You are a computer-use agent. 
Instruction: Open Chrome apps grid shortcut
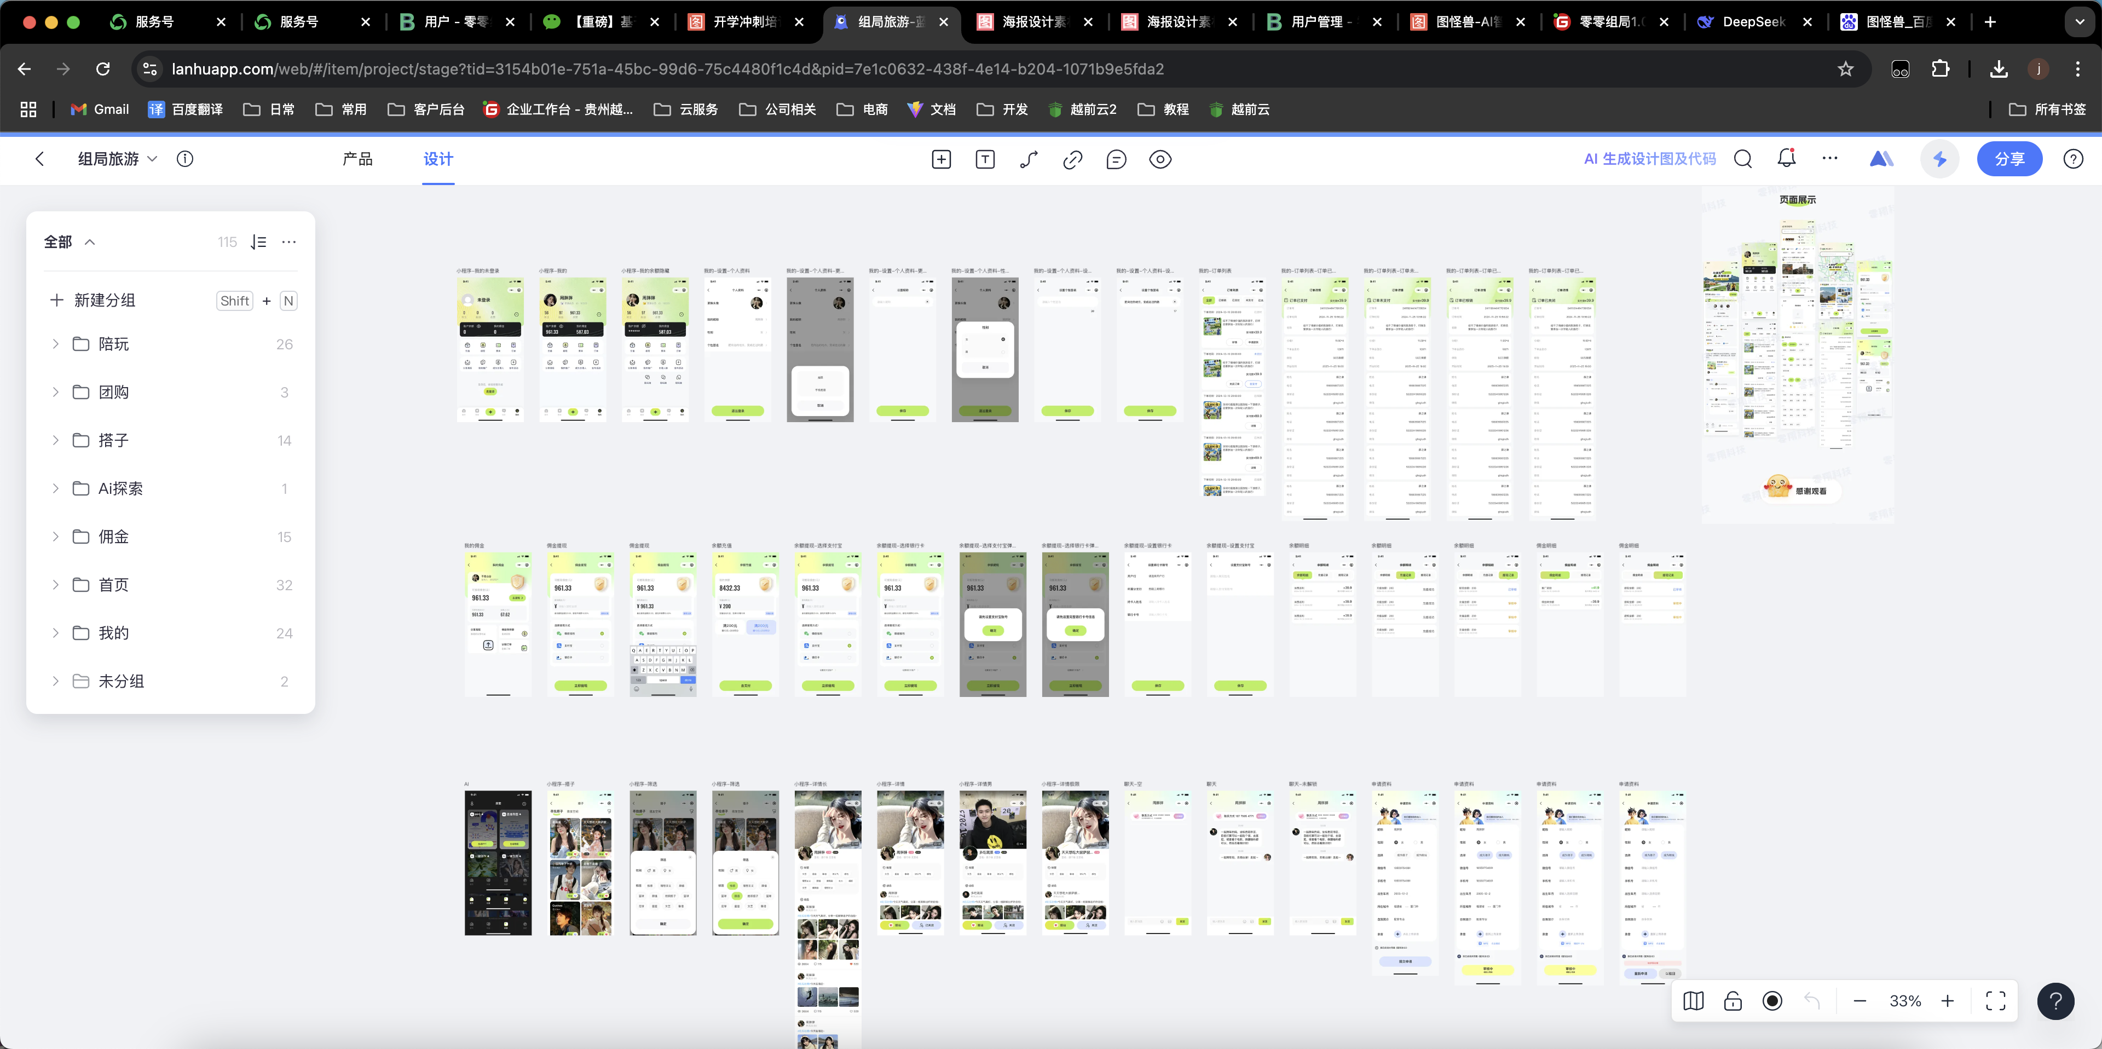click(28, 109)
